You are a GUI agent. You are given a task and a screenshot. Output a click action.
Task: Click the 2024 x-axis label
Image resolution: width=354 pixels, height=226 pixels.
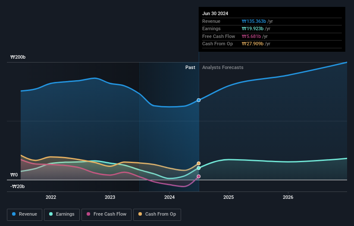[169, 197]
